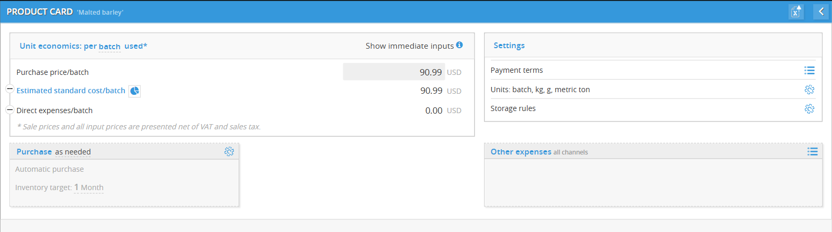The image size is (832, 232).
Task: Click the back arrow in header
Action: pos(820,12)
